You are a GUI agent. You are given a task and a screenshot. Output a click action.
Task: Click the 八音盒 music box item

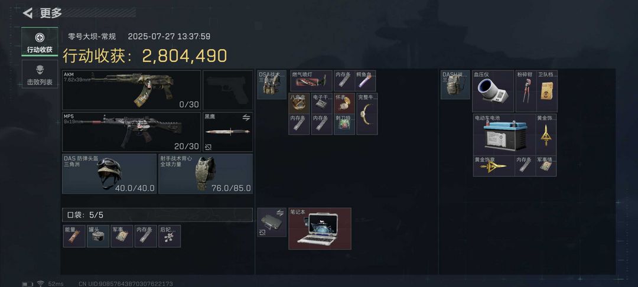point(299,103)
